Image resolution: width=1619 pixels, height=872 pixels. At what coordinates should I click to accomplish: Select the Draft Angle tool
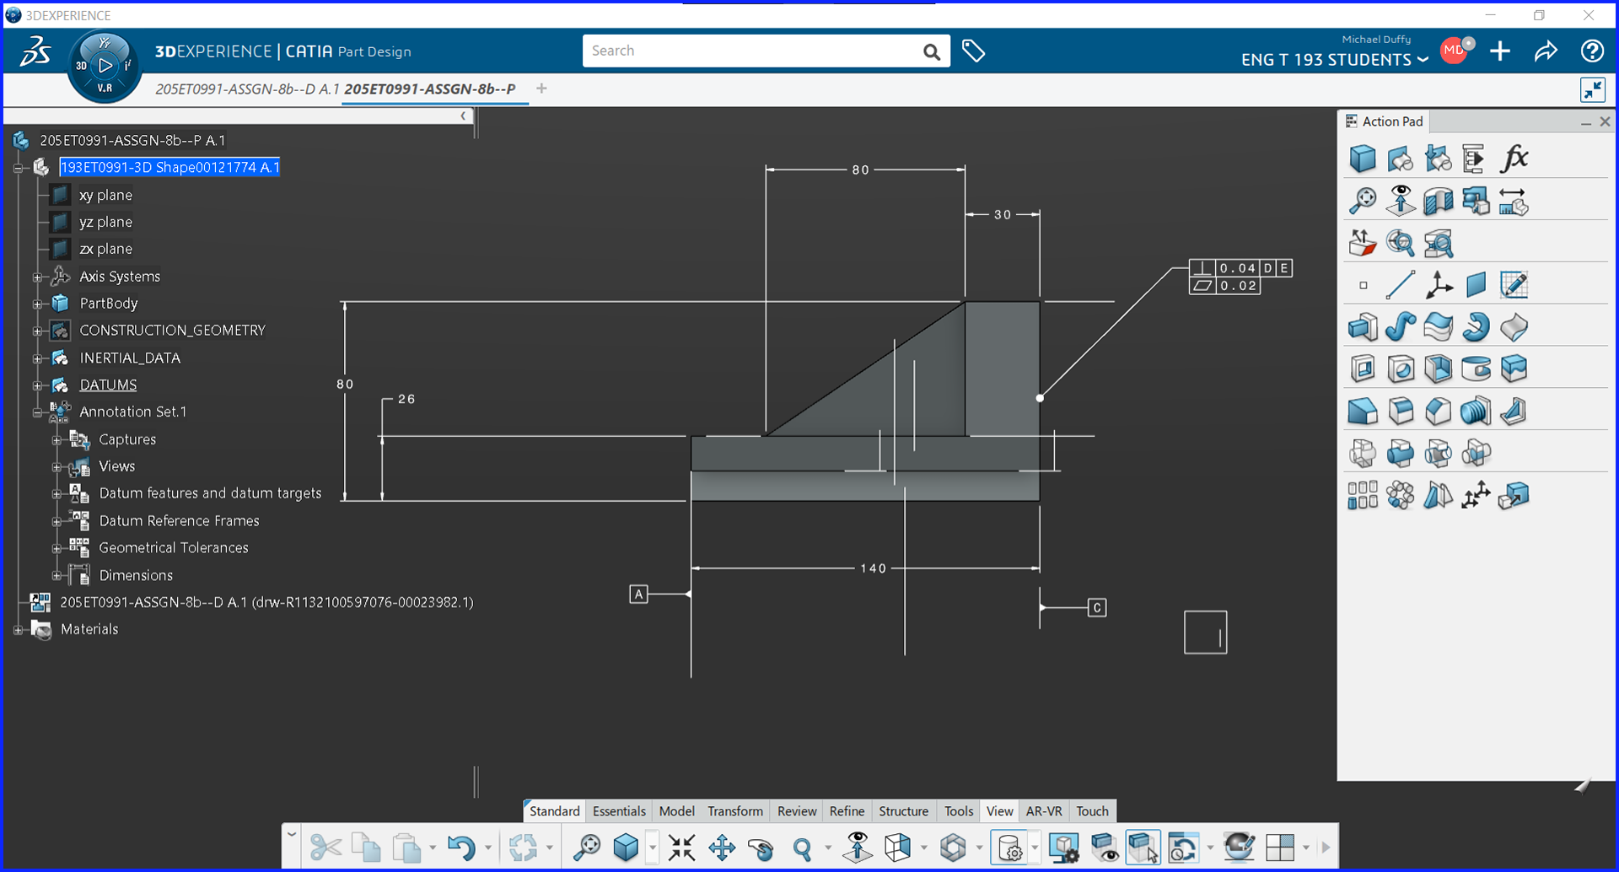coord(1362,412)
